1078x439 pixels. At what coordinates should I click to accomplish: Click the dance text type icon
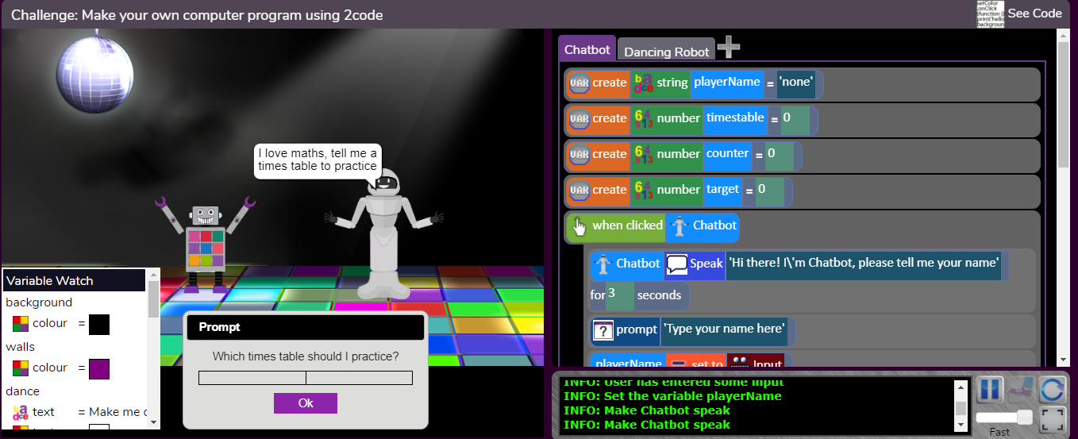pyautogui.click(x=20, y=412)
